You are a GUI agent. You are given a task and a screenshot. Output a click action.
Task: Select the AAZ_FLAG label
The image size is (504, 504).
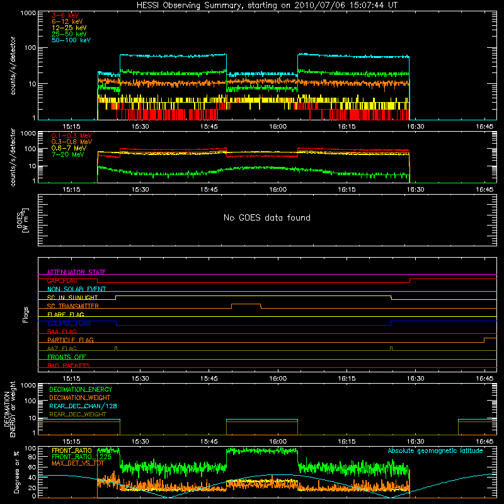tap(62, 348)
